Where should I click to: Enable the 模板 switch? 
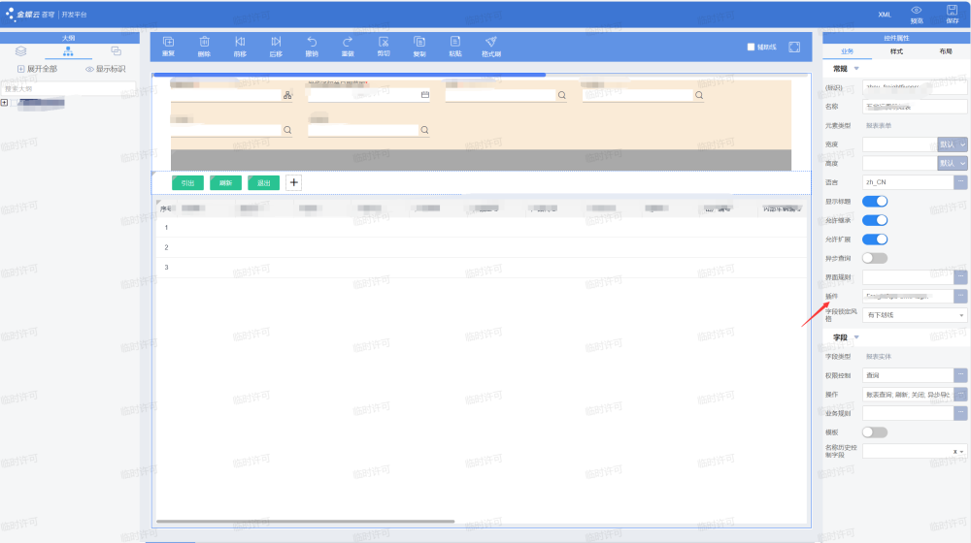pyautogui.click(x=875, y=432)
